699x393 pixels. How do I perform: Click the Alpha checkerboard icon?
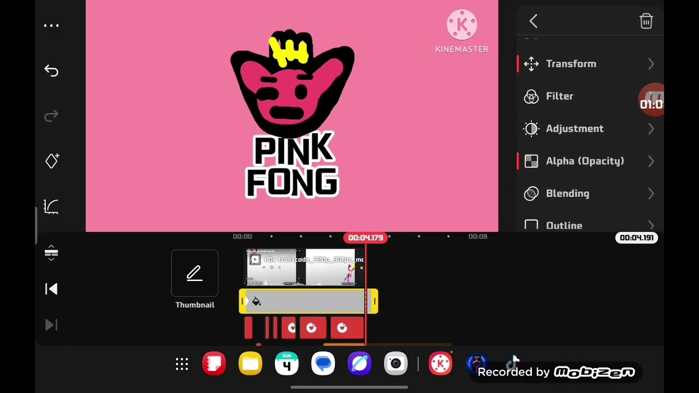click(531, 161)
